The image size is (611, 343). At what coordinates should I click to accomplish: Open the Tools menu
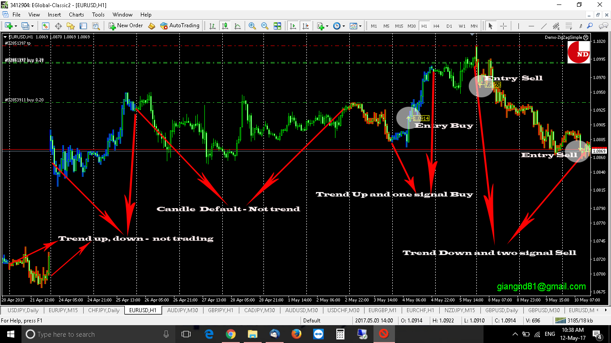coord(98,15)
